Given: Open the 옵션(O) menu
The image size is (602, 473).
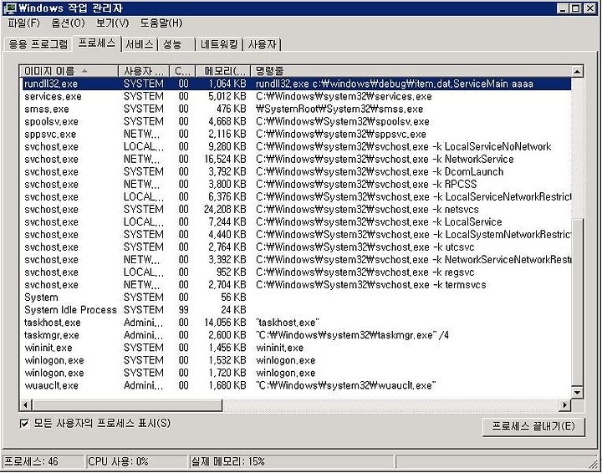Looking at the screenshot, I should [68, 23].
